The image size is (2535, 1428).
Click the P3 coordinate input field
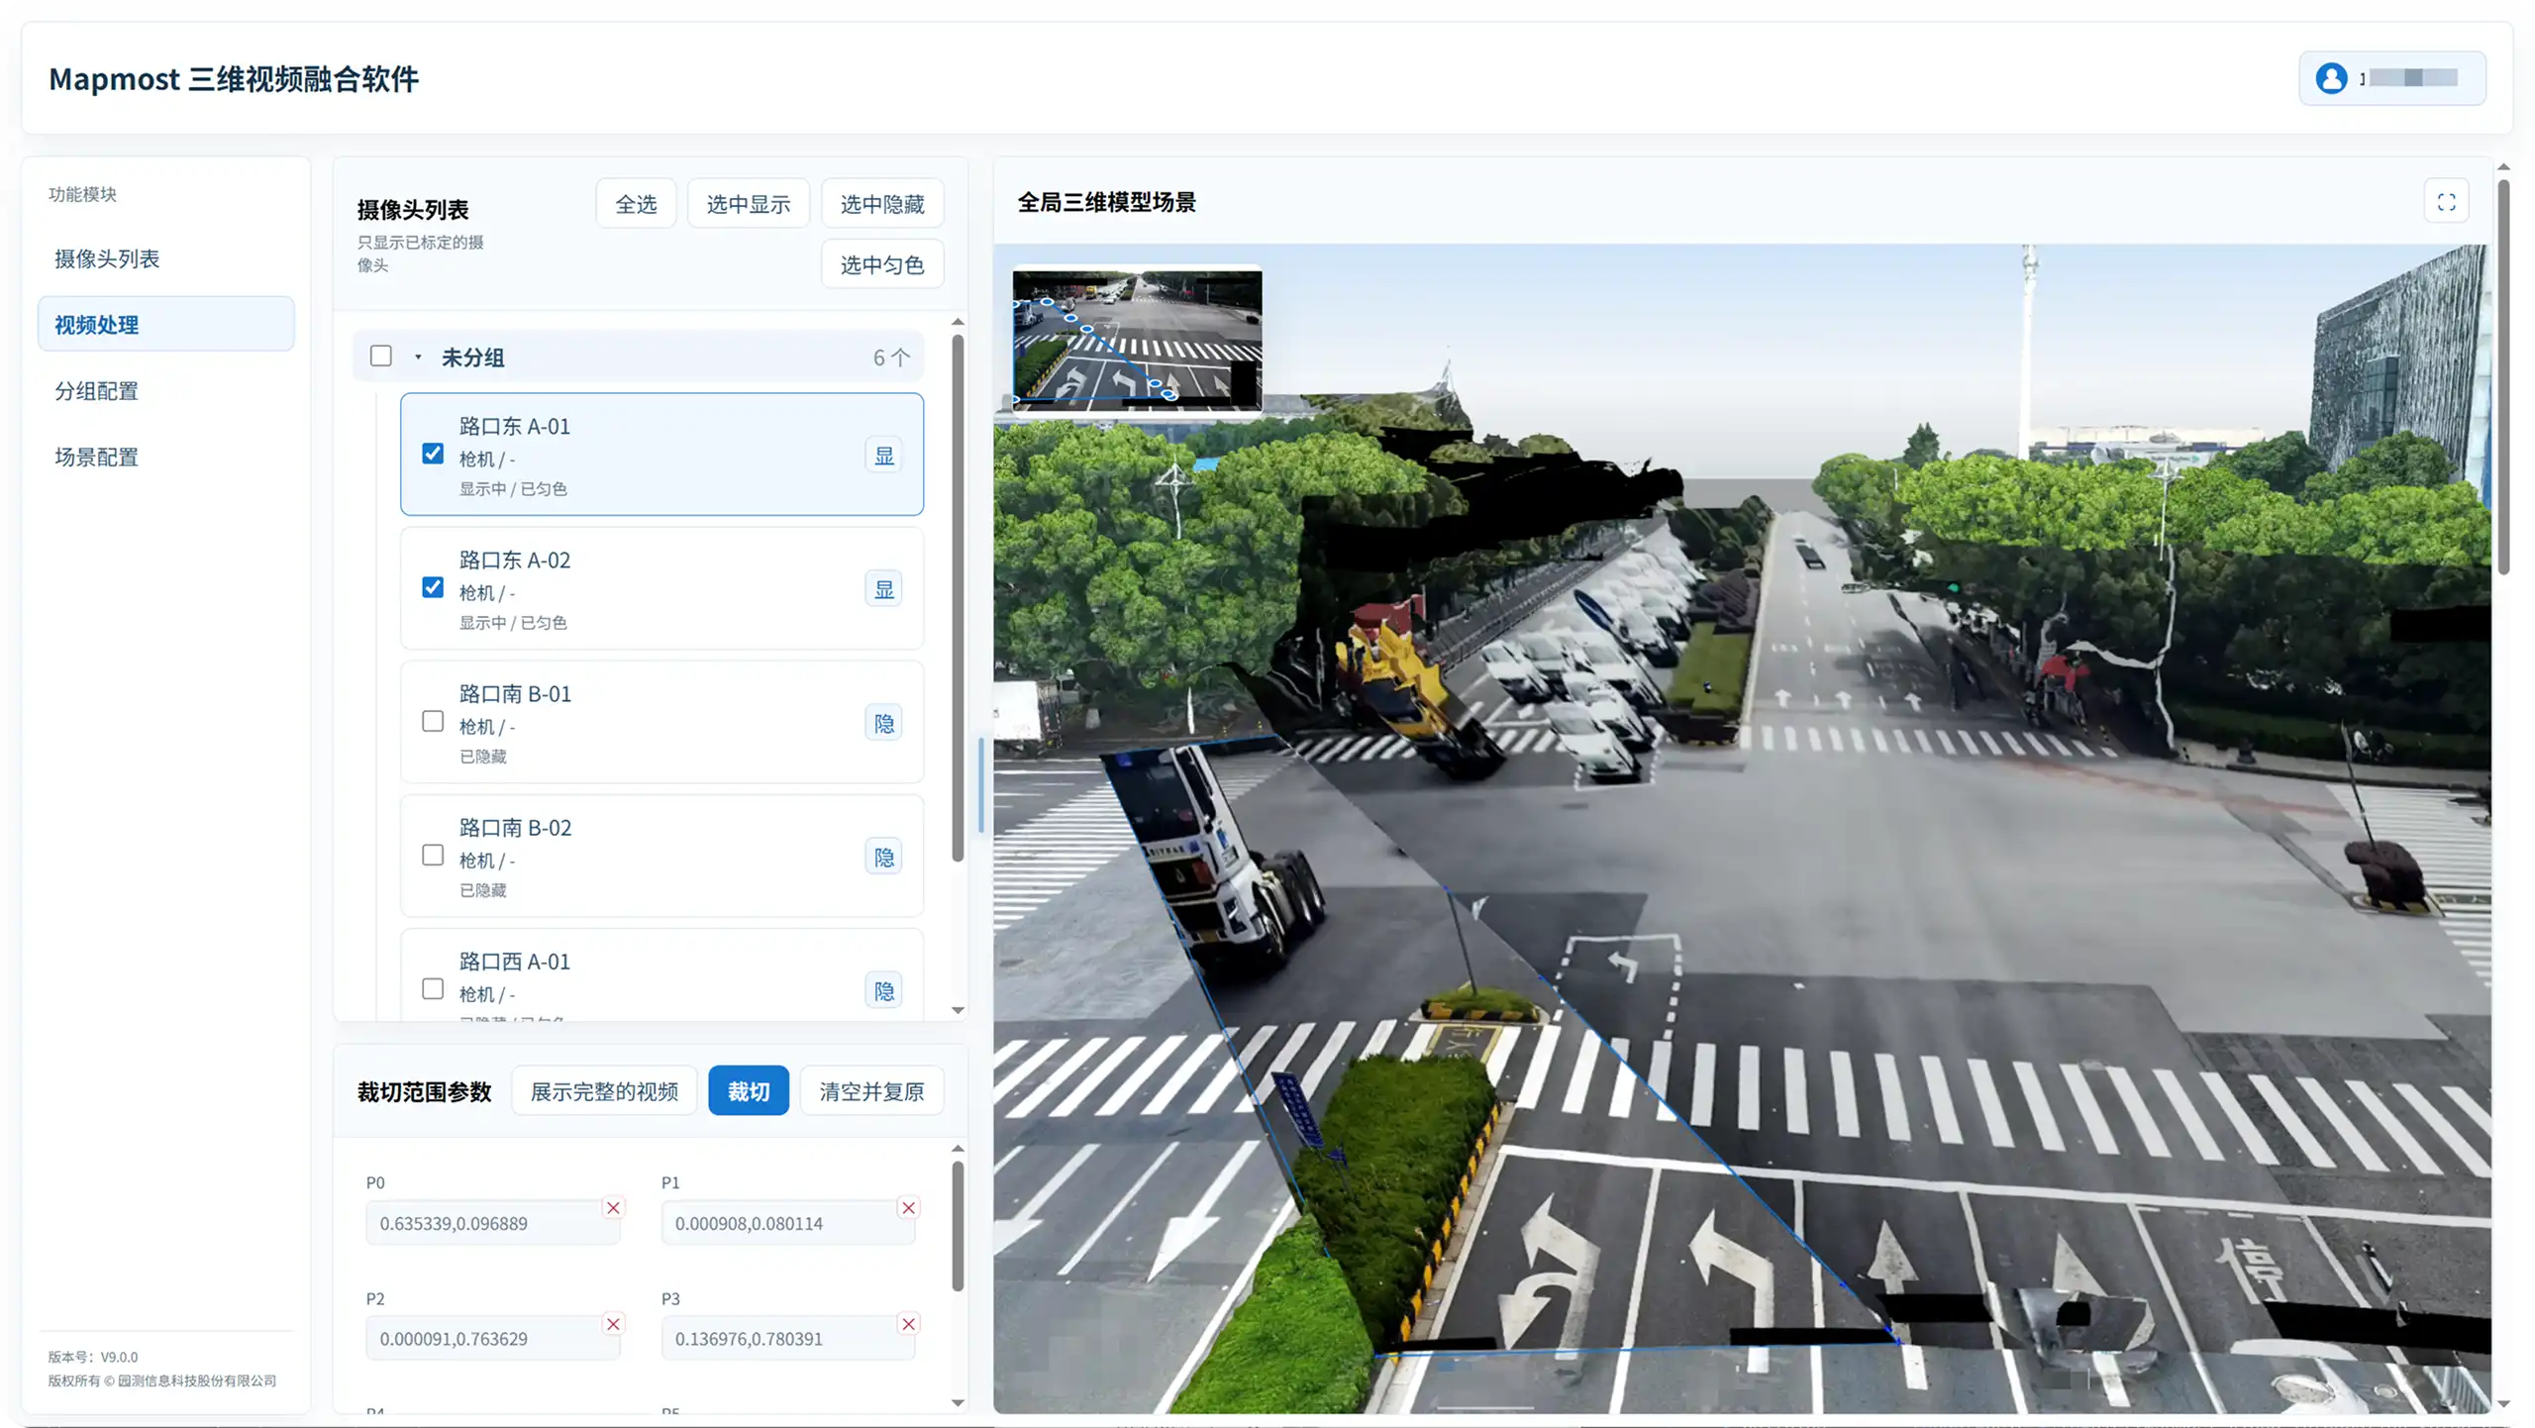coord(788,1339)
